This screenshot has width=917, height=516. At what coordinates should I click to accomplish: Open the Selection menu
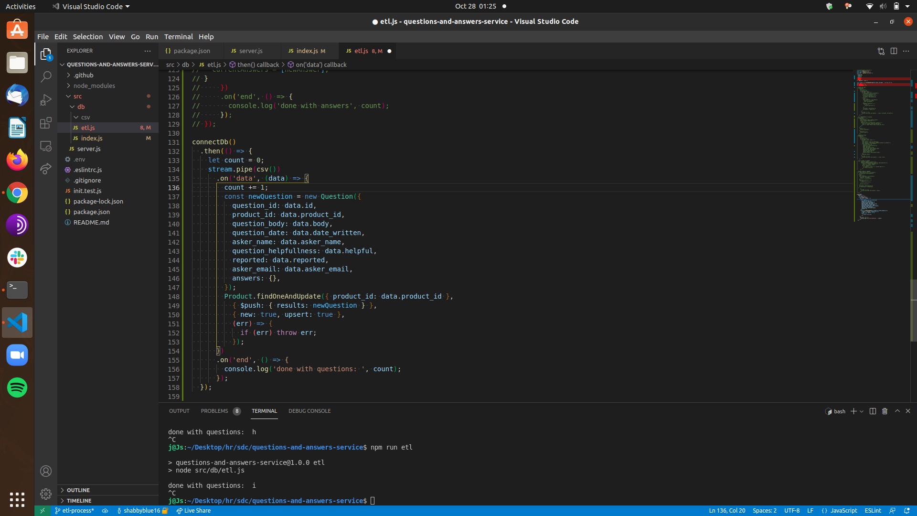coord(87,36)
